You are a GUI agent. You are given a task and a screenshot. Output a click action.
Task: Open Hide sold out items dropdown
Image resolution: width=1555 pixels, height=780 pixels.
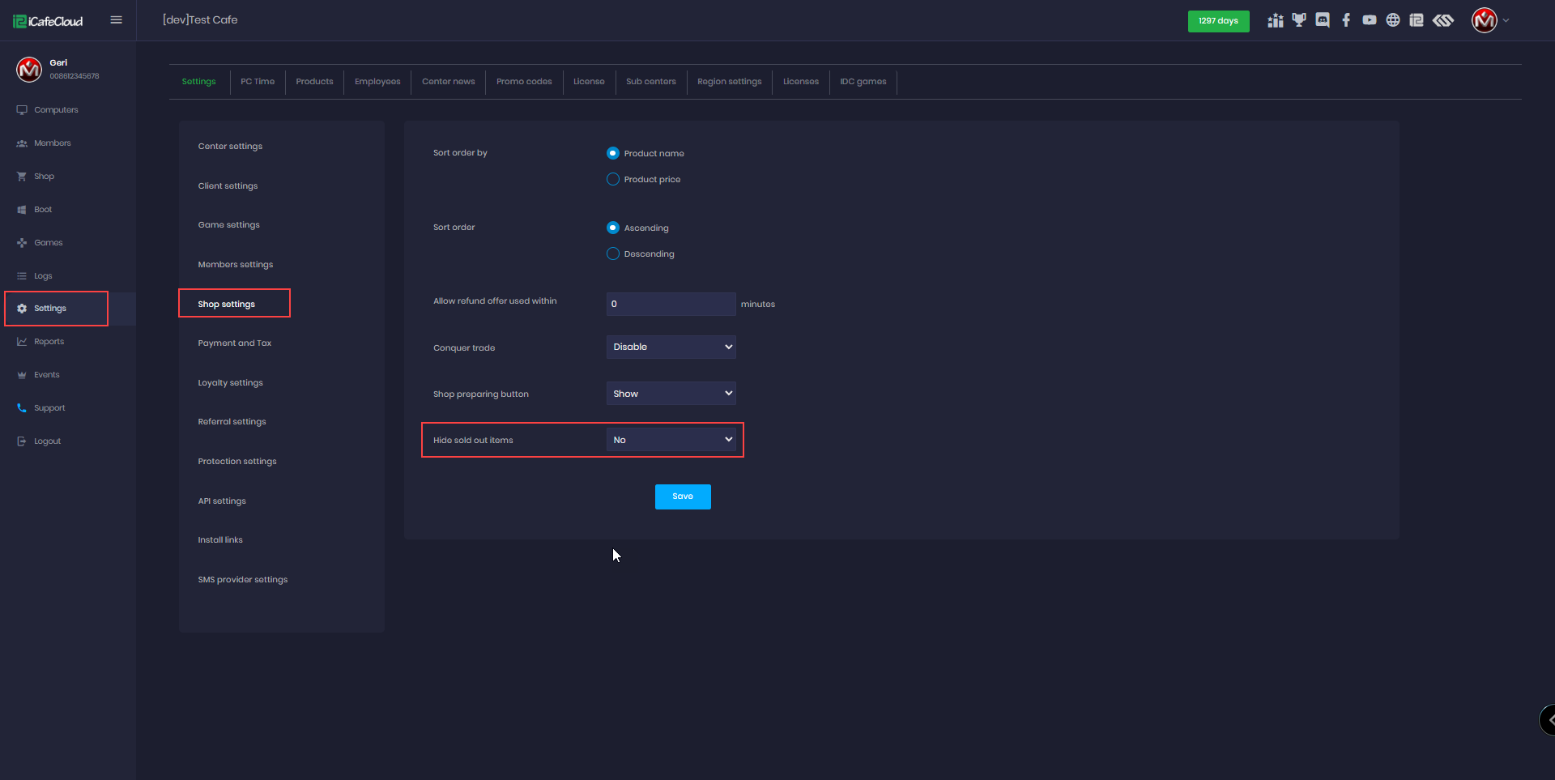click(x=671, y=440)
